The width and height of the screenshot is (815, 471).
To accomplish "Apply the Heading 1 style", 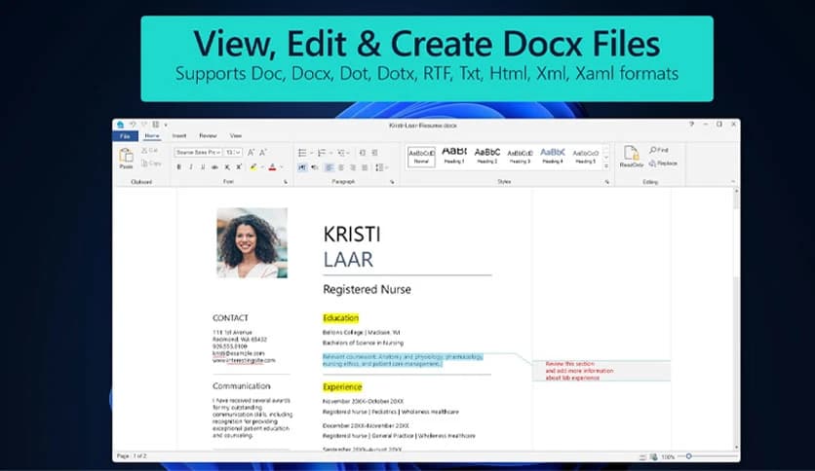I will pyautogui.click(x=454, y=156).
